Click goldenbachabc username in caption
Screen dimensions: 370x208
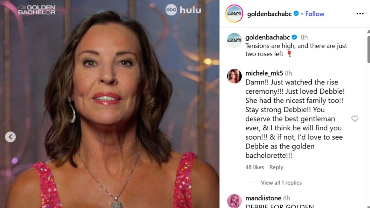pos(268,37)
